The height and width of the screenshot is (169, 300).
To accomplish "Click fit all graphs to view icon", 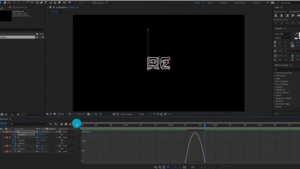I will pos(184,167).
